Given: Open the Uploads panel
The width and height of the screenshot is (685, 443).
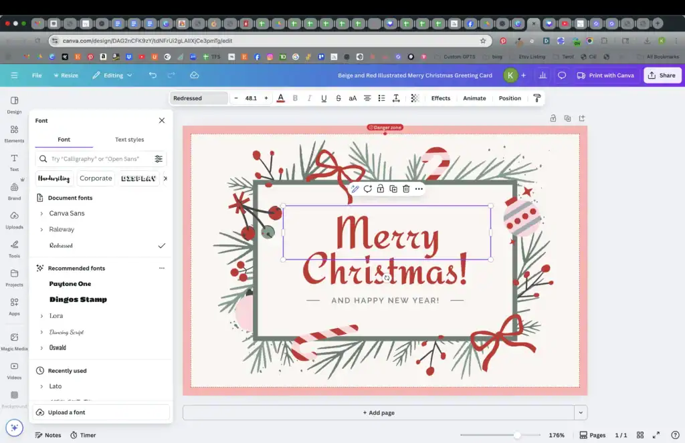Looking at the screenshot, I should [13, 220].
